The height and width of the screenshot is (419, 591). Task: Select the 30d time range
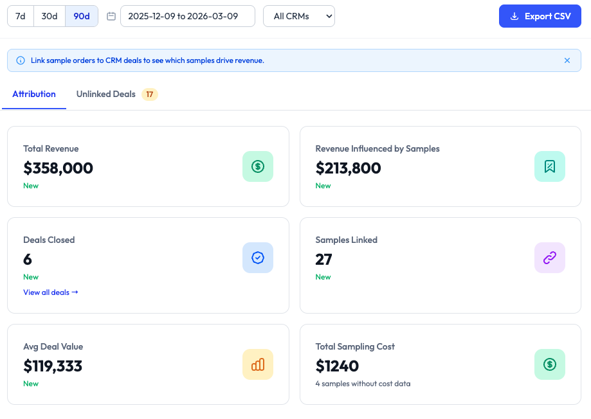pos(50,15)
